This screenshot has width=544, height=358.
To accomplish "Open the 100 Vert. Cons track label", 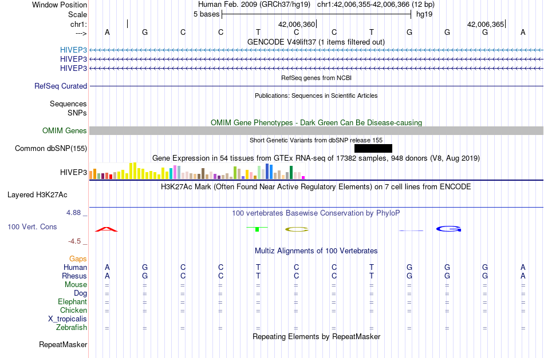I will [x=32, y=226].
